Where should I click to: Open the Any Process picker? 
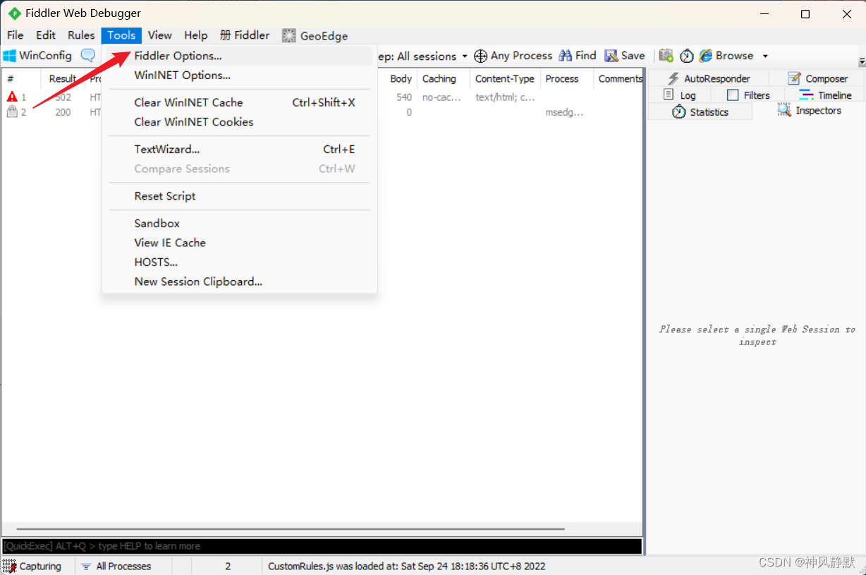click(513, 56)
